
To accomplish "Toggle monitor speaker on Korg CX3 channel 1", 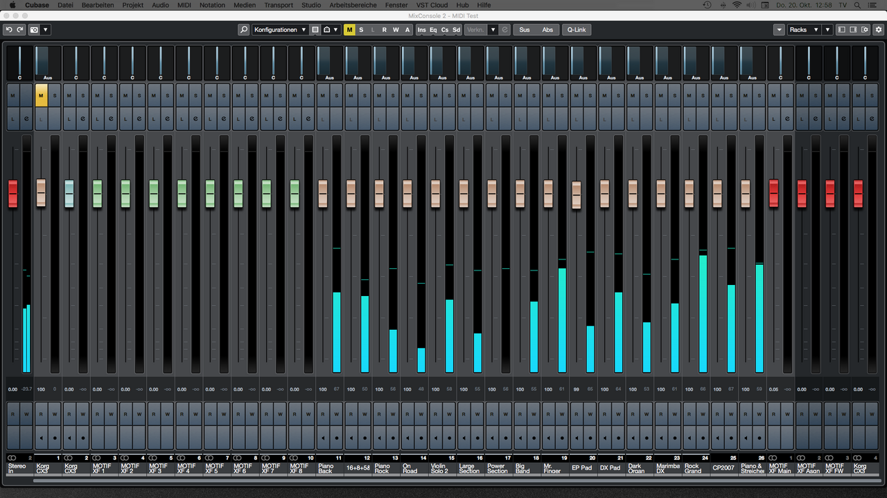I will click(x=41, y=438).
